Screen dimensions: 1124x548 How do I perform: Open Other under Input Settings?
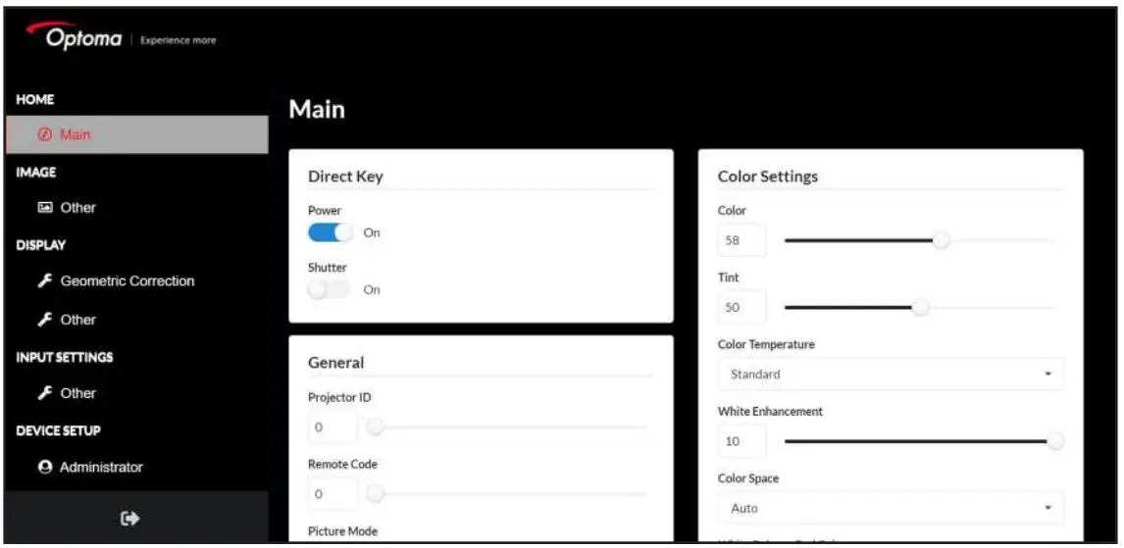(x=78, y=393)
